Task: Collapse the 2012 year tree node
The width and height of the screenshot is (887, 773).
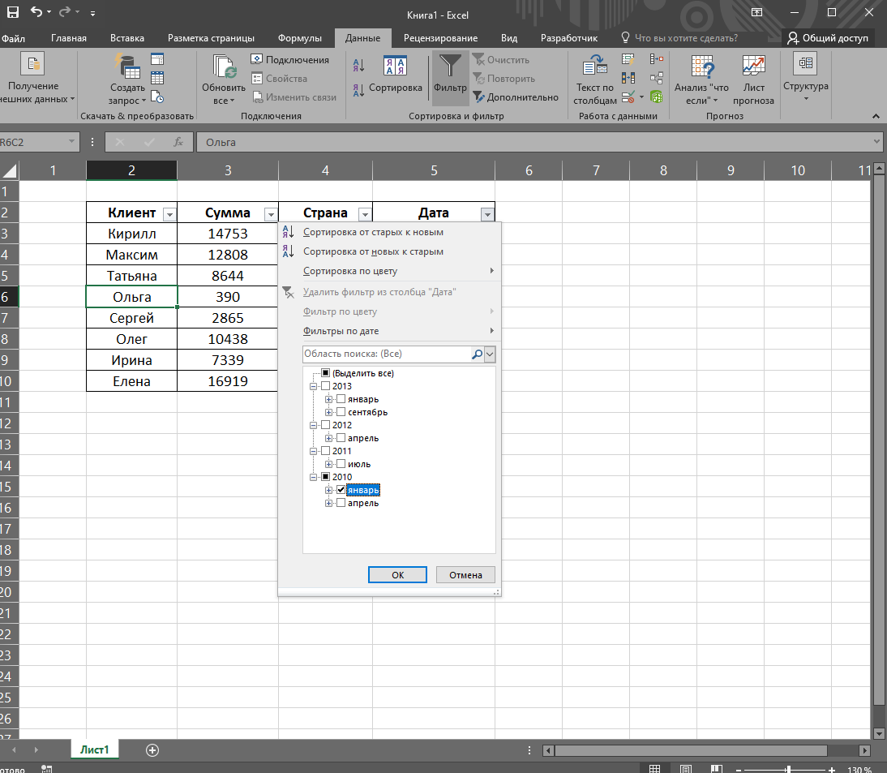Action: click(x=313, y=425)
